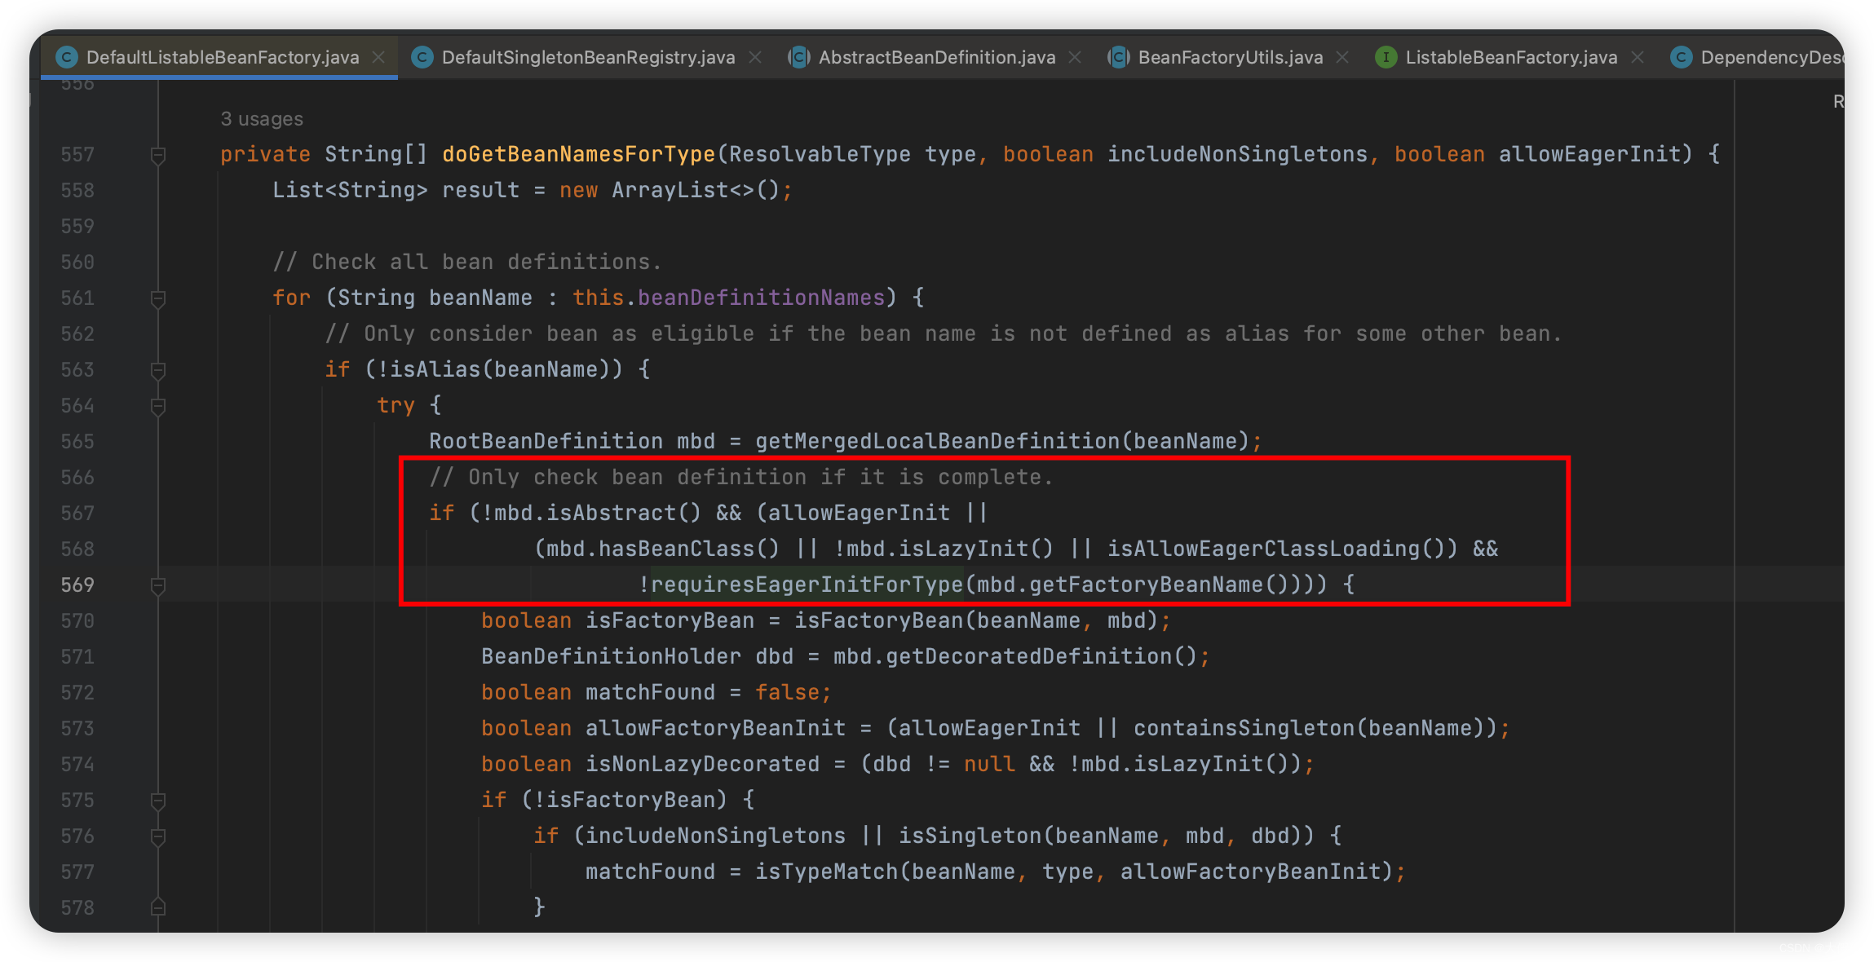Fold the isAlias if-block at line 563
This screenshot has height=962, width=1874.
pyautogui.click(x=158, y=370)
